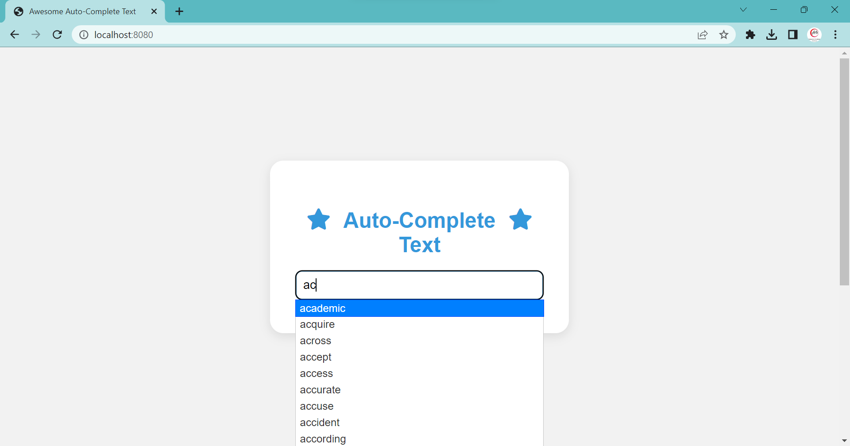Click inside the auto-complete search box
The height and width of the screenshot is (446, 850).
419,285
